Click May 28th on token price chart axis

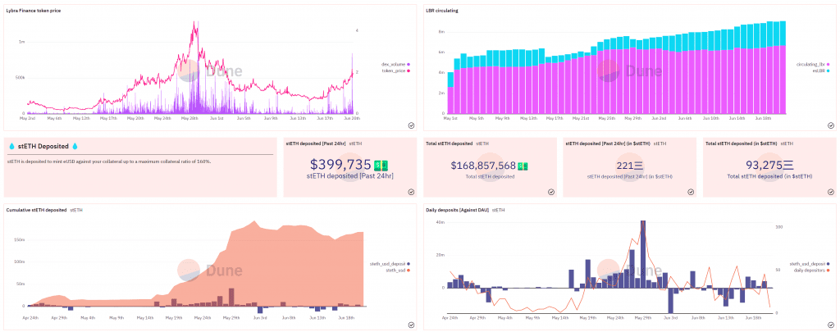pyautogui.click(x=189, y=118)
